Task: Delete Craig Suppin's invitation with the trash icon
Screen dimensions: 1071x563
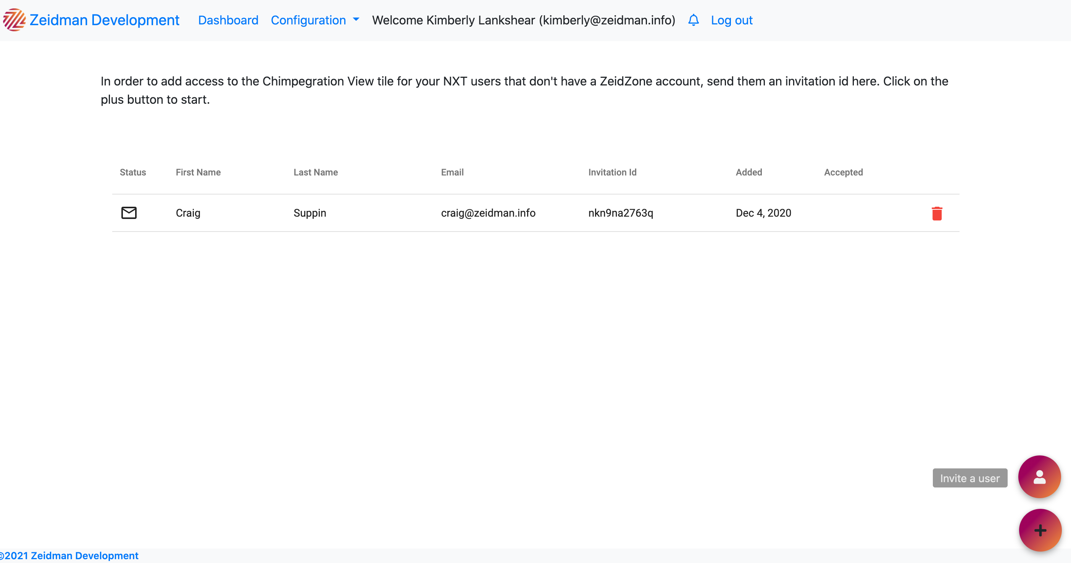Action: [937, 213]
